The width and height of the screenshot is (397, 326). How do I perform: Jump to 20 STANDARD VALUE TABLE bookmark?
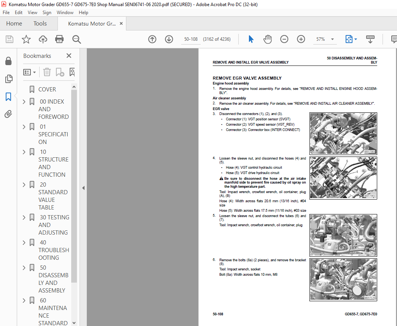point(53,196)
